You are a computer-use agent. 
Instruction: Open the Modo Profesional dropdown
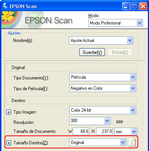[x=115, y=23]
